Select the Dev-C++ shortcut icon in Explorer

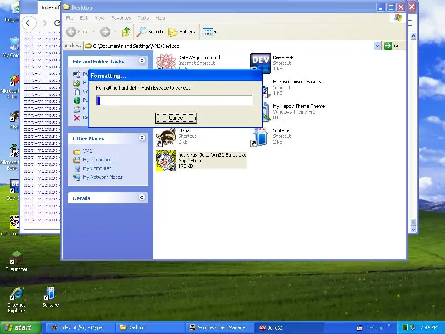click(261, 63)
